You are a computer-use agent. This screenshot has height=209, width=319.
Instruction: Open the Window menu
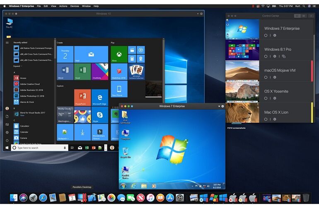click(x=86, y=6)
